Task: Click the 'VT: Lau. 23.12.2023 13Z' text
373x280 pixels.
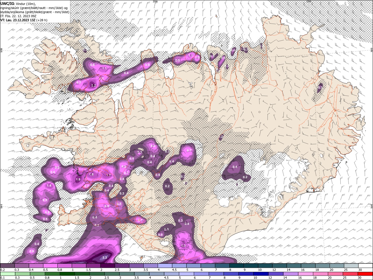Action: coord(18,20)
